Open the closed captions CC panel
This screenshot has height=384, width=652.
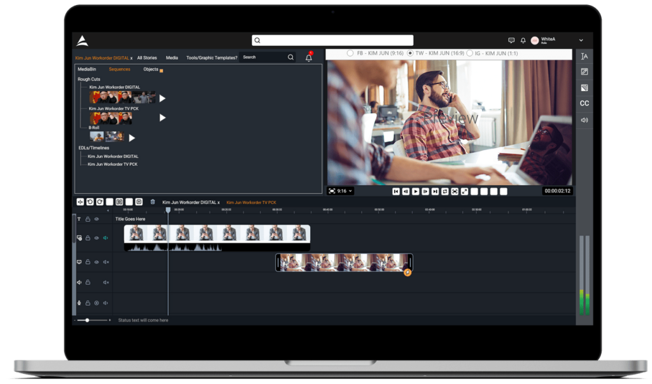tap(584, 104)
